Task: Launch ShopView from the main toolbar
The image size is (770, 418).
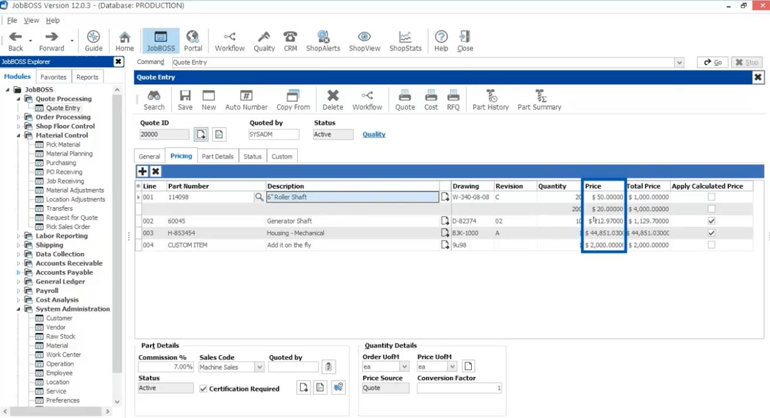Action: point(364,40)
